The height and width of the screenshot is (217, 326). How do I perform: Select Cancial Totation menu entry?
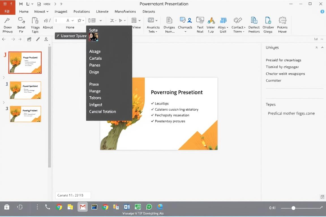pos(102,112)
